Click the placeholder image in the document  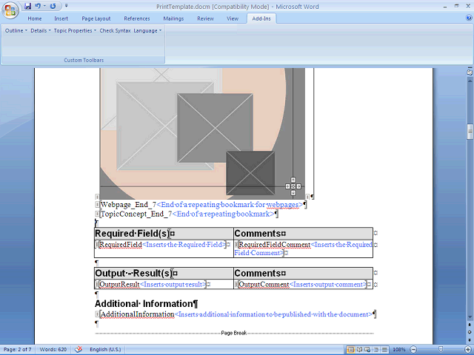pos(202,133)
